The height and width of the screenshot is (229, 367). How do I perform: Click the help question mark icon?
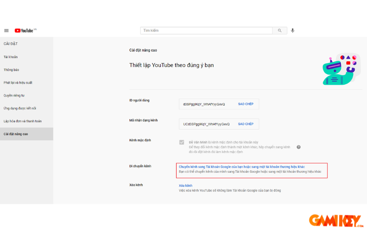pyautogui.click(x=299, y=147)
